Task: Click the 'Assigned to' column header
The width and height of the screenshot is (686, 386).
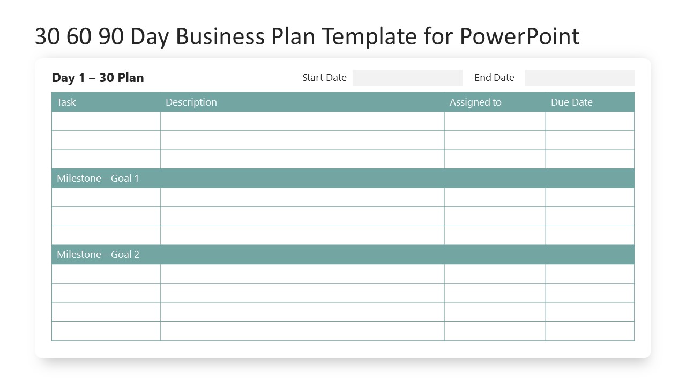Action: pyautogui.click(x=475, y=102)
